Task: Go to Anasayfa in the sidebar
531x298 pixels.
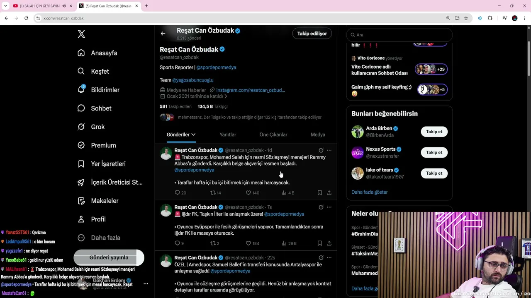Action: pos(98,53)
